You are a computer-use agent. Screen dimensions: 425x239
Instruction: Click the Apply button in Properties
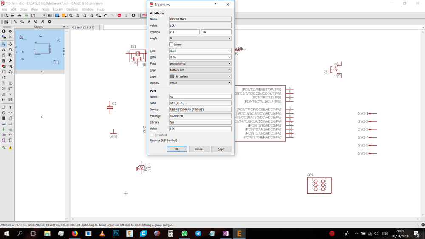point(221,149)
